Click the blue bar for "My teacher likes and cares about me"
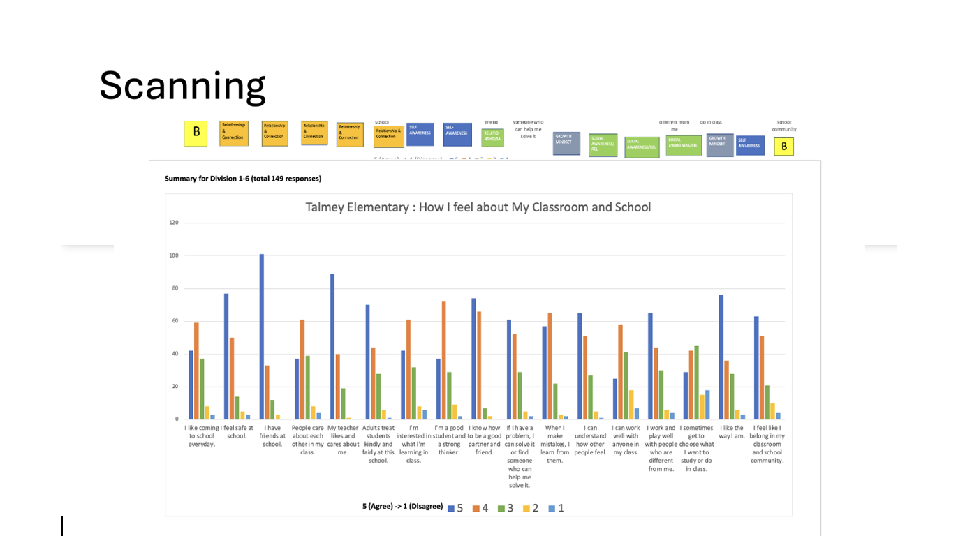Screen dimensions: 972x536 (332, 346)
